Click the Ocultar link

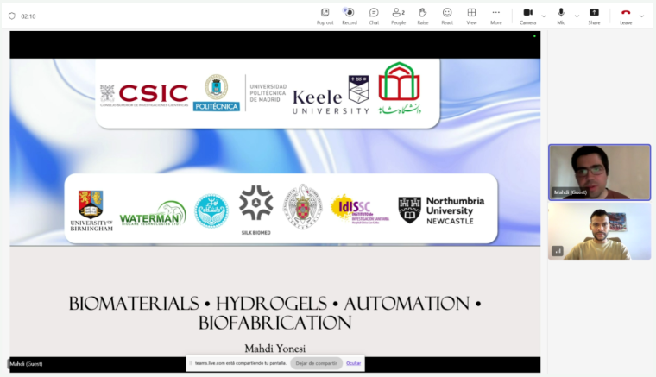pos(354,363)
